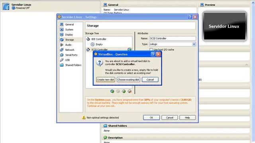Open the USB settings page

67,60
